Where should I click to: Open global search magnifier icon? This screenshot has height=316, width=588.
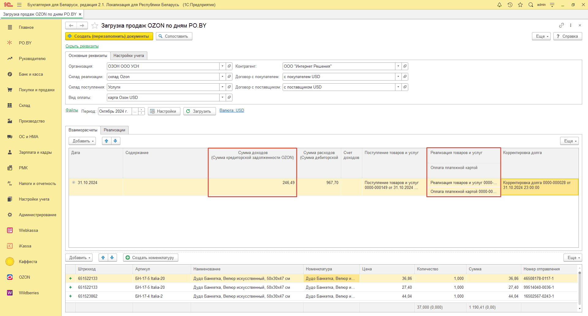[x=531, y=5]
